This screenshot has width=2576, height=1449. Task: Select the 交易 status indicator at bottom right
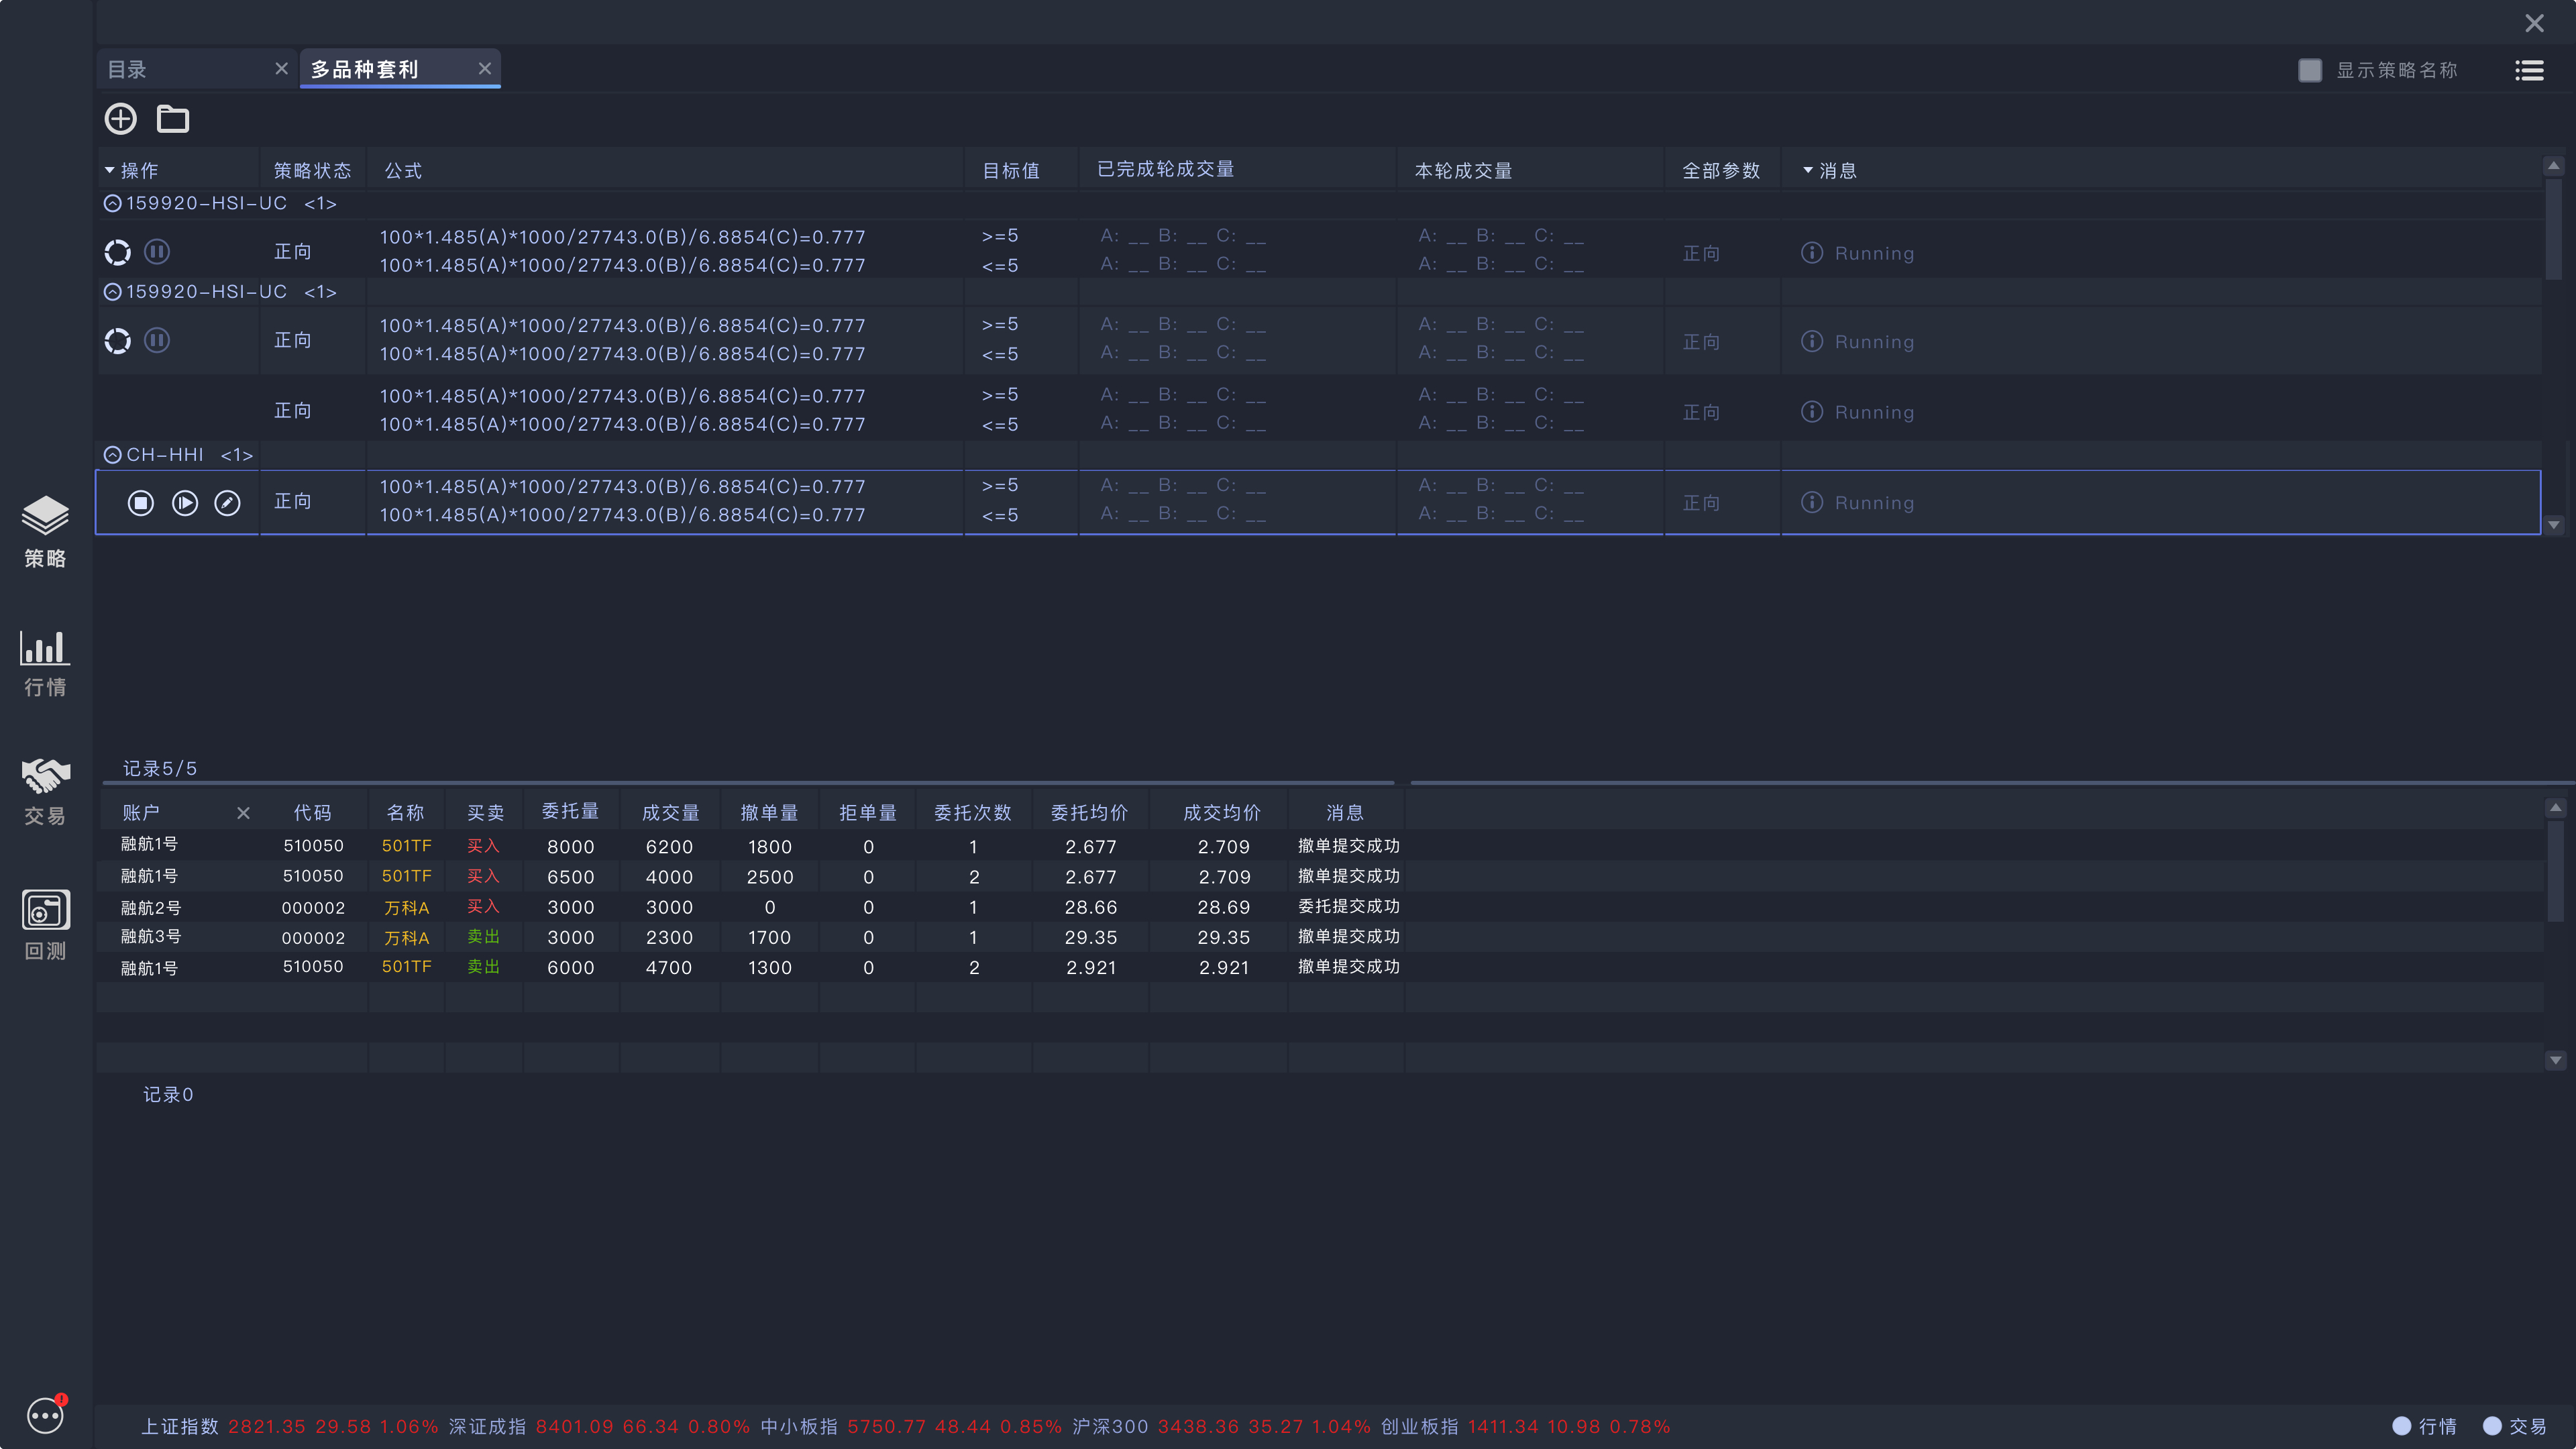(2514, 1426)
